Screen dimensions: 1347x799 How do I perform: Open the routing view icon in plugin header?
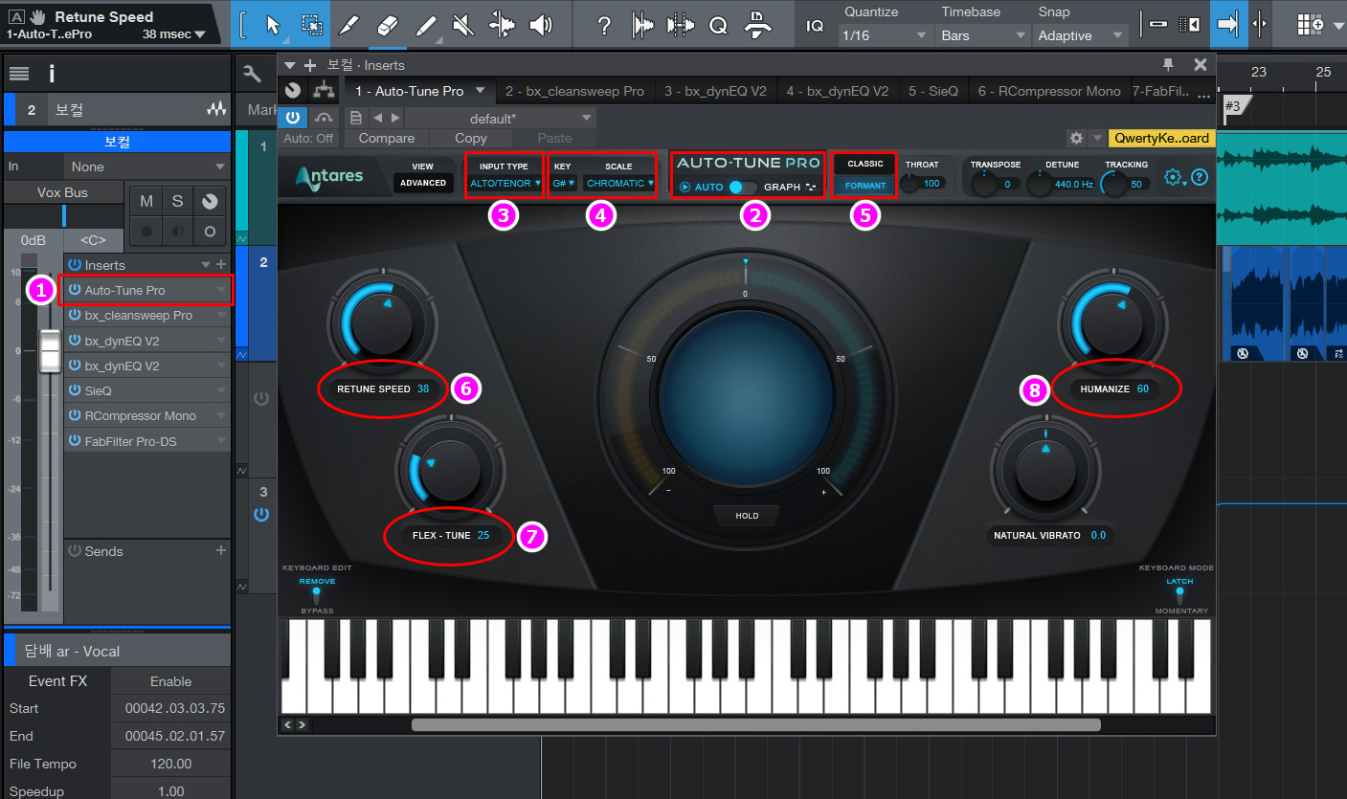(x=325, y=90)
